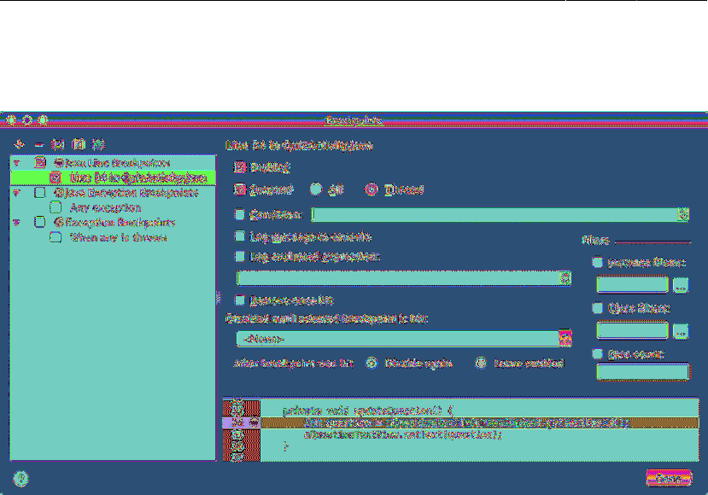The height and width of the screenshot is (495, 708).
Task: Select the Leave enabled radio button
Action: (x=481, y=364)
